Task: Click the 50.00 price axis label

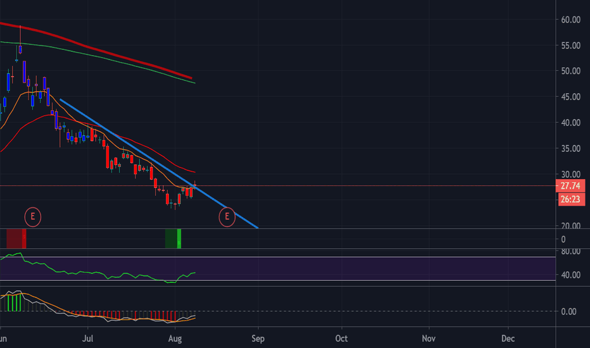Action: (570, 71)
